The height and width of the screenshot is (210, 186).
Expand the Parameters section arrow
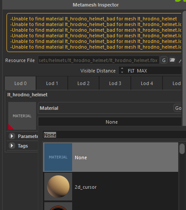coord(12,136)
